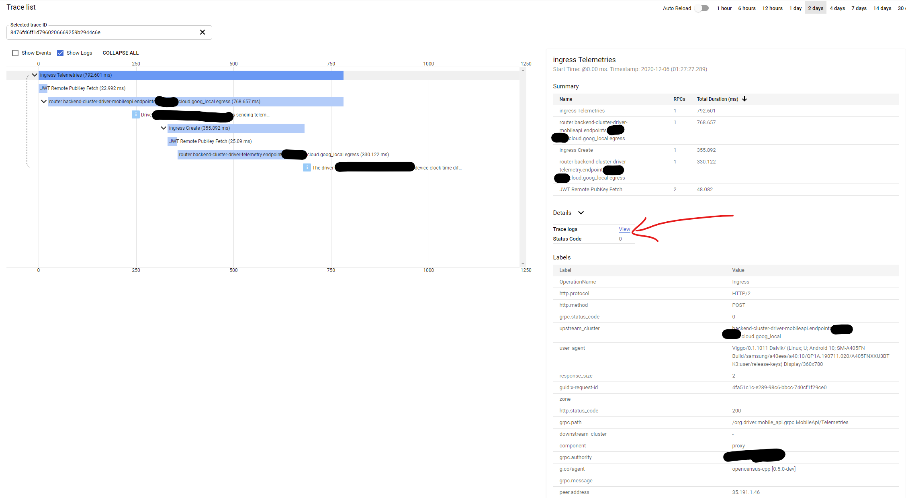Image resolution: width=906 pixels, height=498 pixels.
Task: Collapse the ingress Telemetries span
Action: click(x=35, y=75)
